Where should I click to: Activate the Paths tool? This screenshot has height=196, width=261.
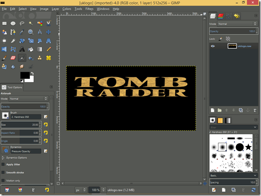coord(13,32)
